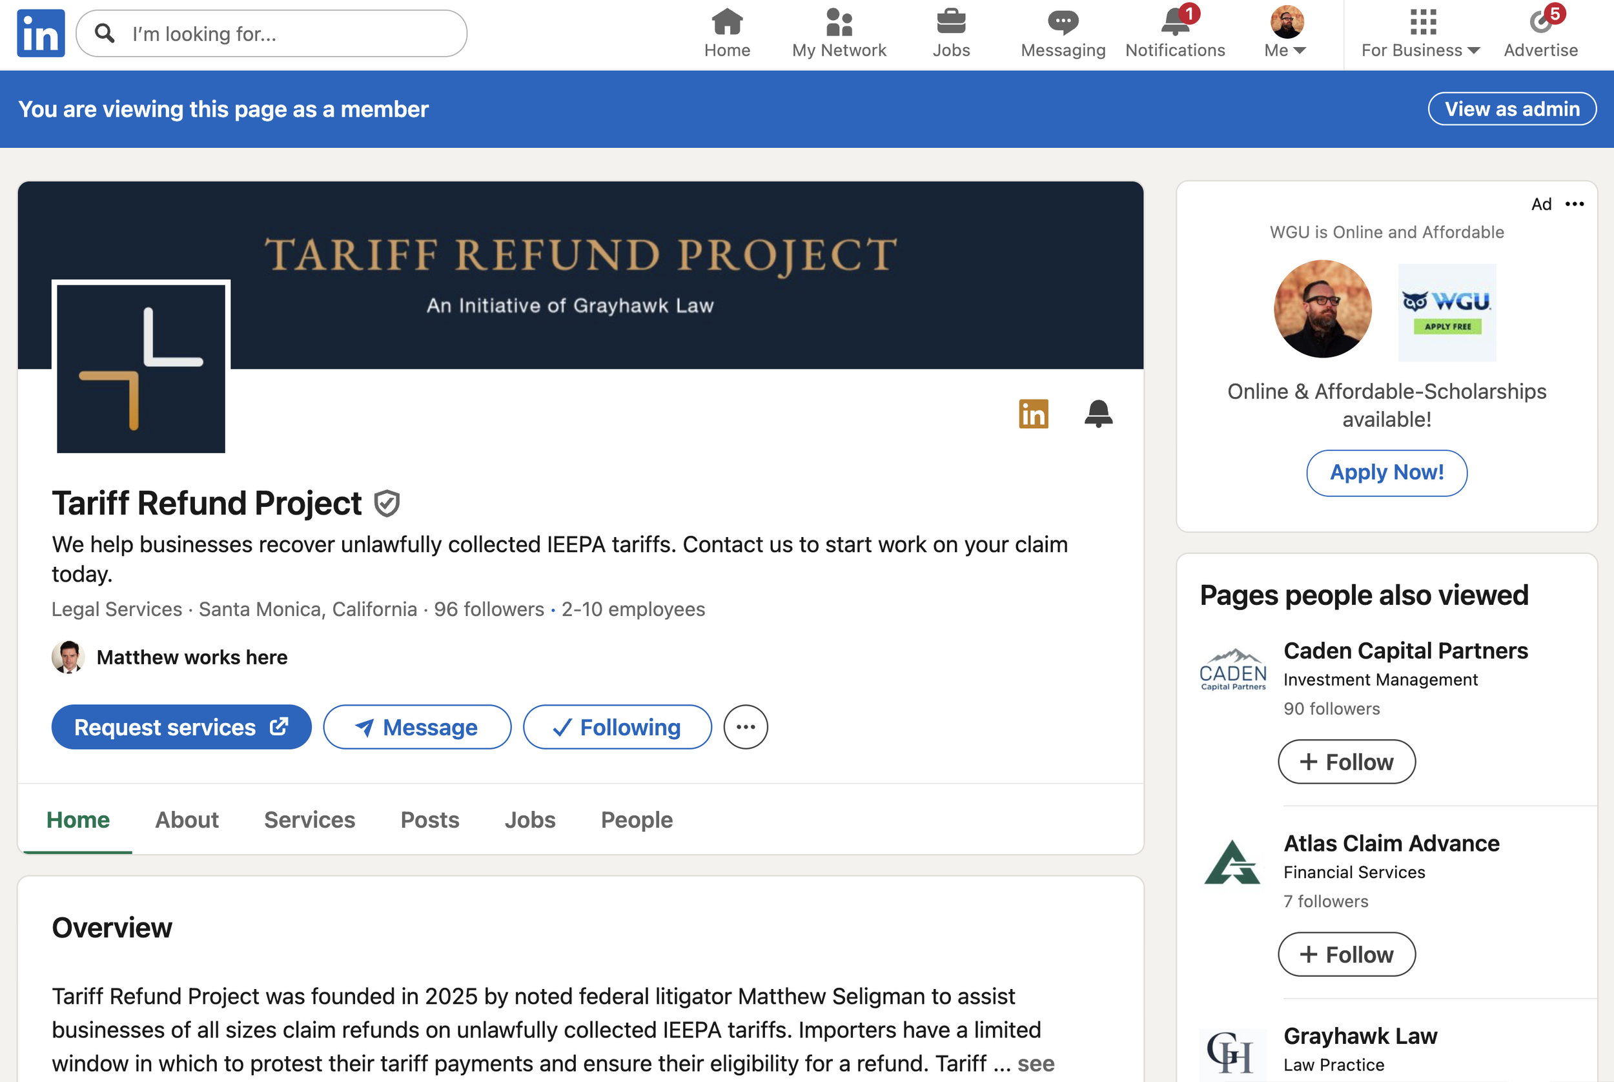The height and width of the screenshot is (1082, 1614).
Task: Click the LinkedIn logo in the corner
Action: 40,32
